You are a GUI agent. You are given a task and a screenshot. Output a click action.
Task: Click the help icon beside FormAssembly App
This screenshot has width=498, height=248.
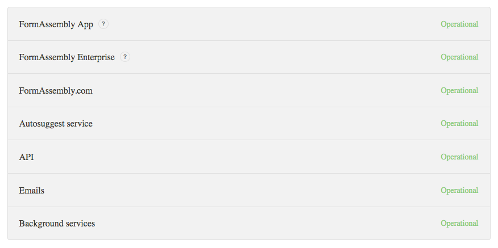click(103, 24)
